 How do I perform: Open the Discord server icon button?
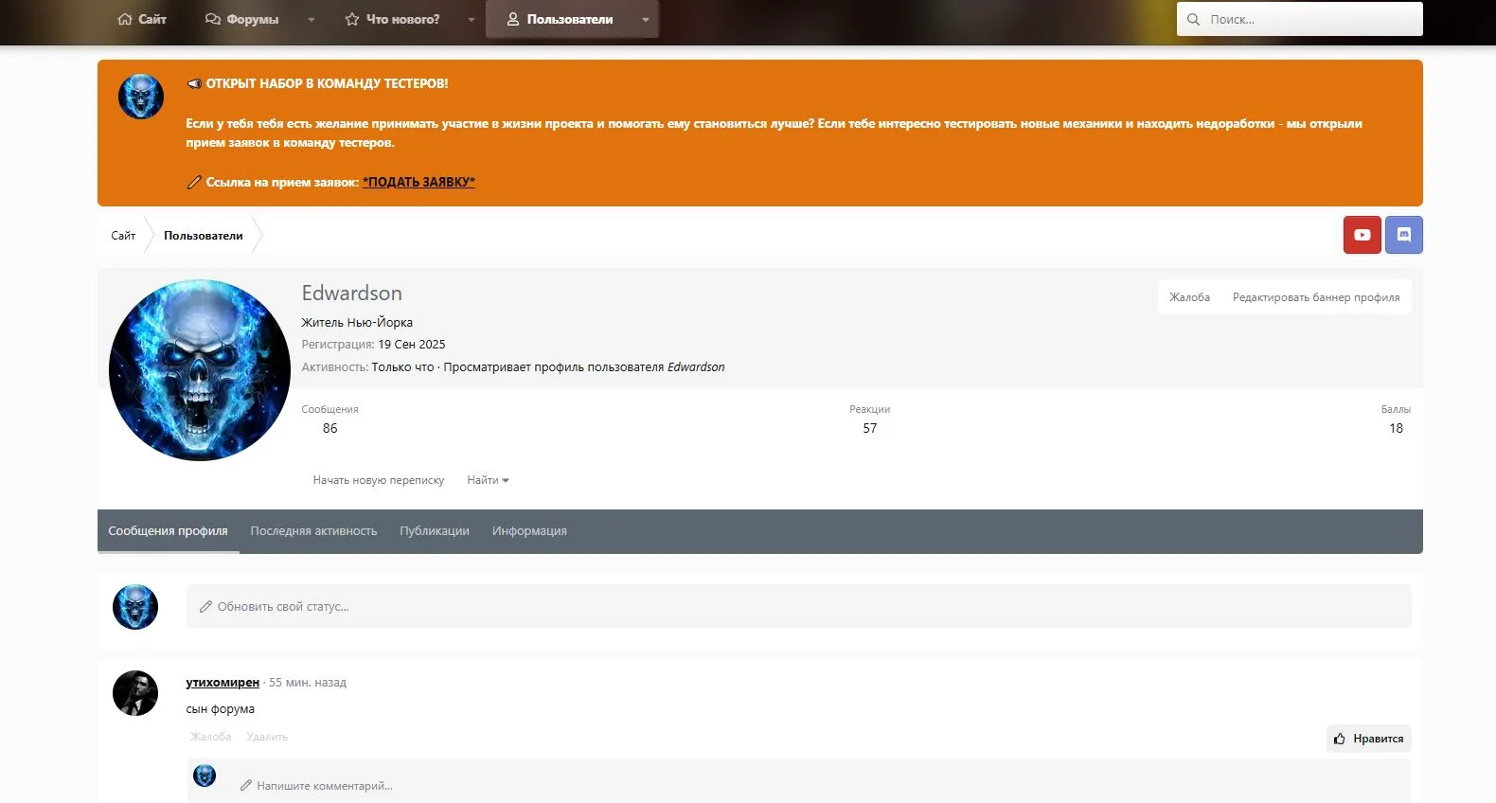click(1403, 235)
